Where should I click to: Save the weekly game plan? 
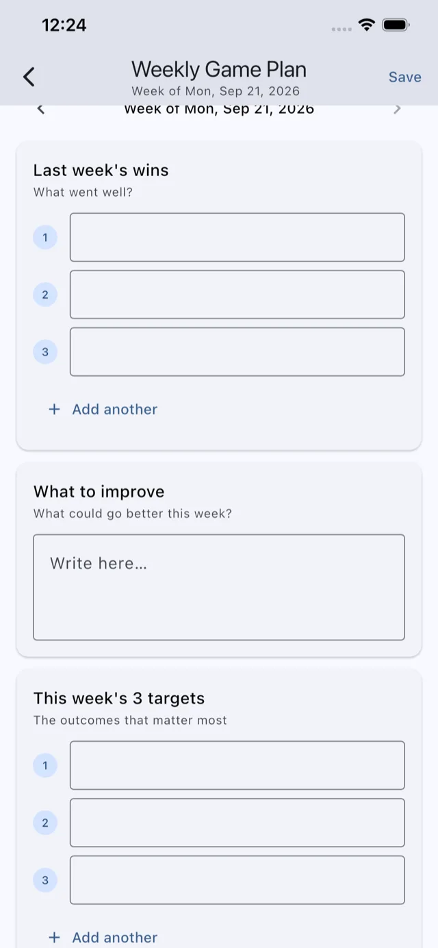(x=404, y=77)
